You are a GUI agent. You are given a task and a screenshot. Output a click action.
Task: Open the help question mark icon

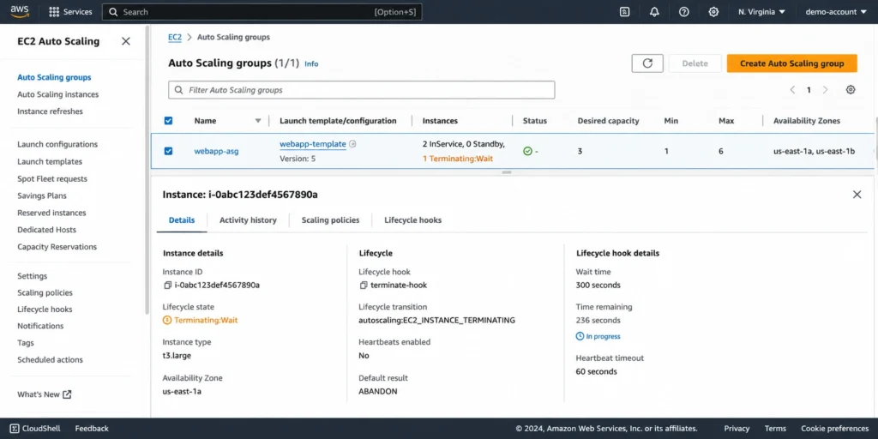click(683, 12)
